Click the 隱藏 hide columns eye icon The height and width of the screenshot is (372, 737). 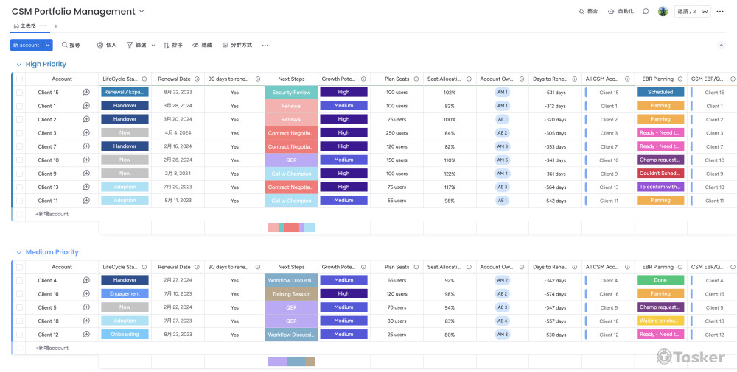click(x=196, y=45)
